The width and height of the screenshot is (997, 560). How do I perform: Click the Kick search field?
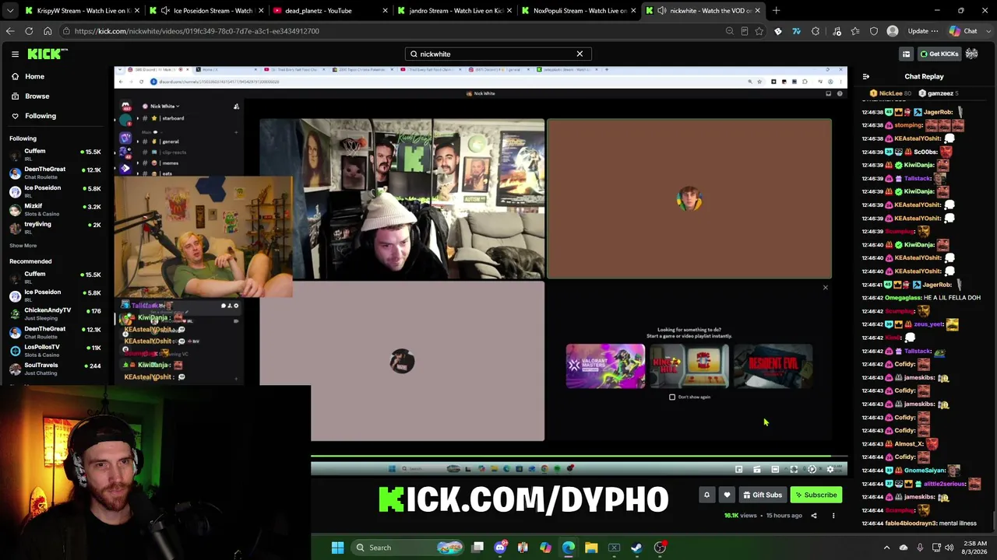[x=498, y=54]
